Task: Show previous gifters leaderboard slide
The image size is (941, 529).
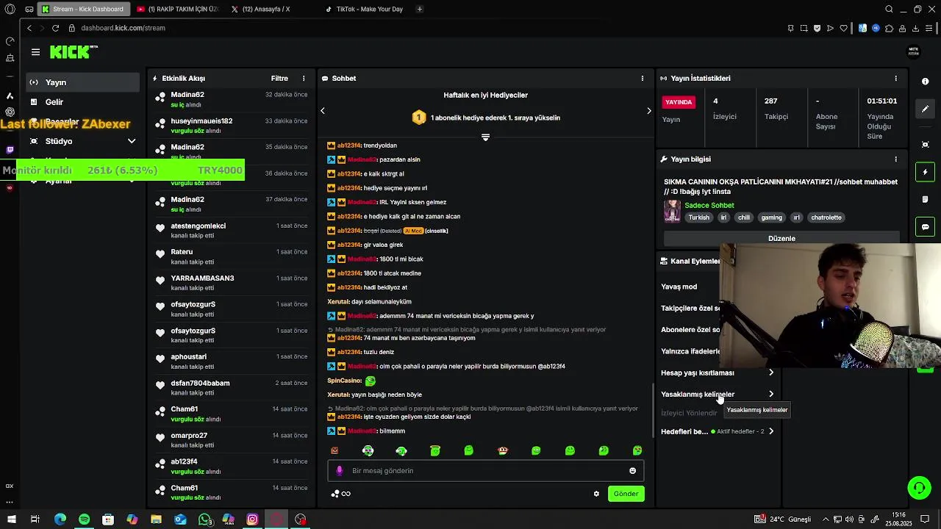Action: click(x=323, y=110)
